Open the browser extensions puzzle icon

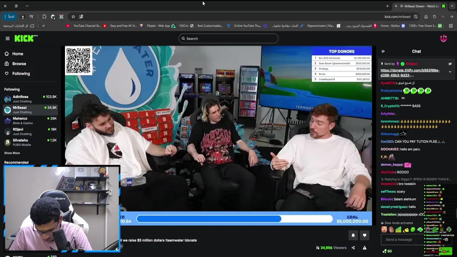click(x=44, y=17)
